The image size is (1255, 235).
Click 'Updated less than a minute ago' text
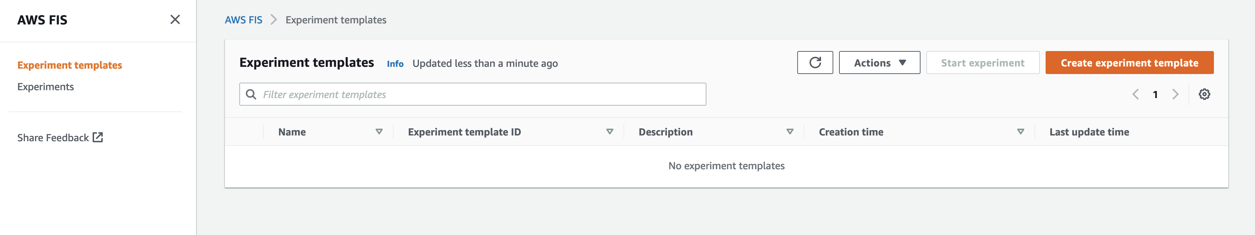coord(485,64)
